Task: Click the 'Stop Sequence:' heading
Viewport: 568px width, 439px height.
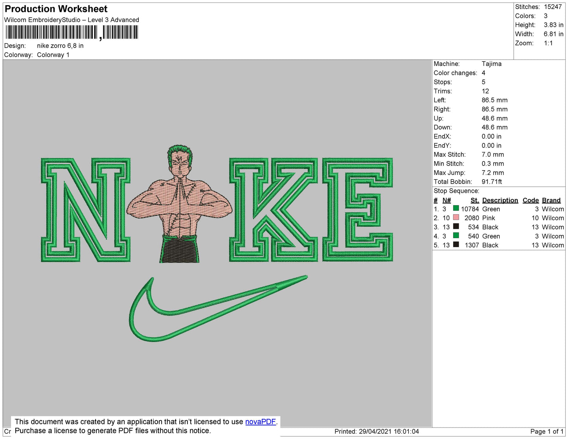Action: pos(456,191)
